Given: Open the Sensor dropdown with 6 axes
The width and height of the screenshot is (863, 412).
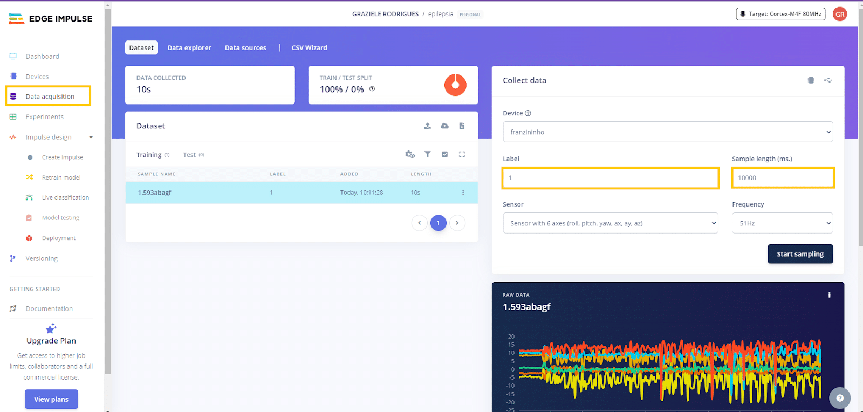Looking at the screenshot, I should 610,223.
